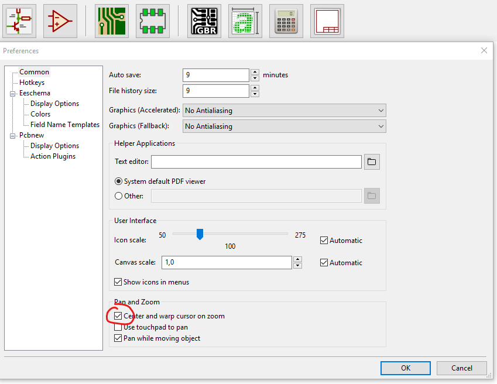The height and width of the screenshot is (384, 497).
Task: Launch the GerbView Gerber viewer
Action: coord(204,21)
